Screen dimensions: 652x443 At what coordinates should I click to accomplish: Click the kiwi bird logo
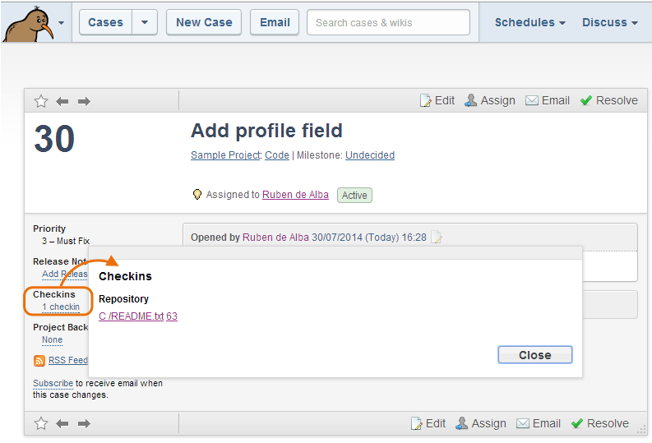28,24
